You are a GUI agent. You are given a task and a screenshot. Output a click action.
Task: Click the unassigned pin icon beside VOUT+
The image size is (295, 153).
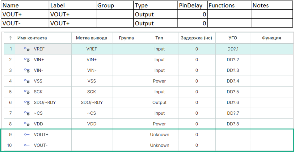[27, 135]
